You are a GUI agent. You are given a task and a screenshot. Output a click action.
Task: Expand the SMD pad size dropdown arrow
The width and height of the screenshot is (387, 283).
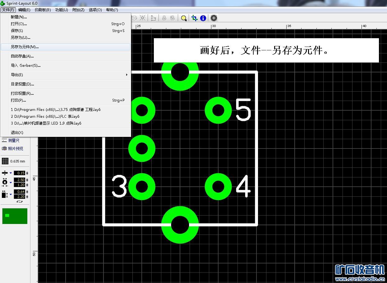[x=11, y=194]
